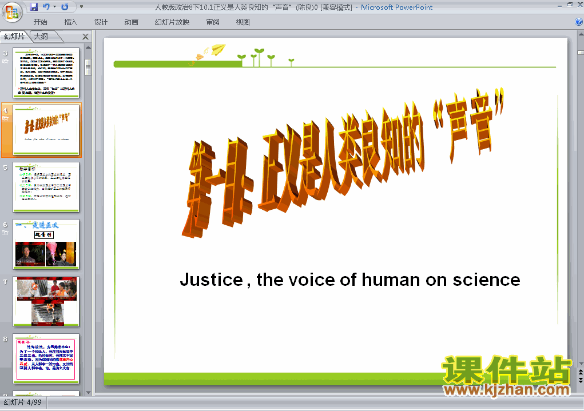Close the slide thumbnail pane

pyautogui.click(x=85, y=37)
